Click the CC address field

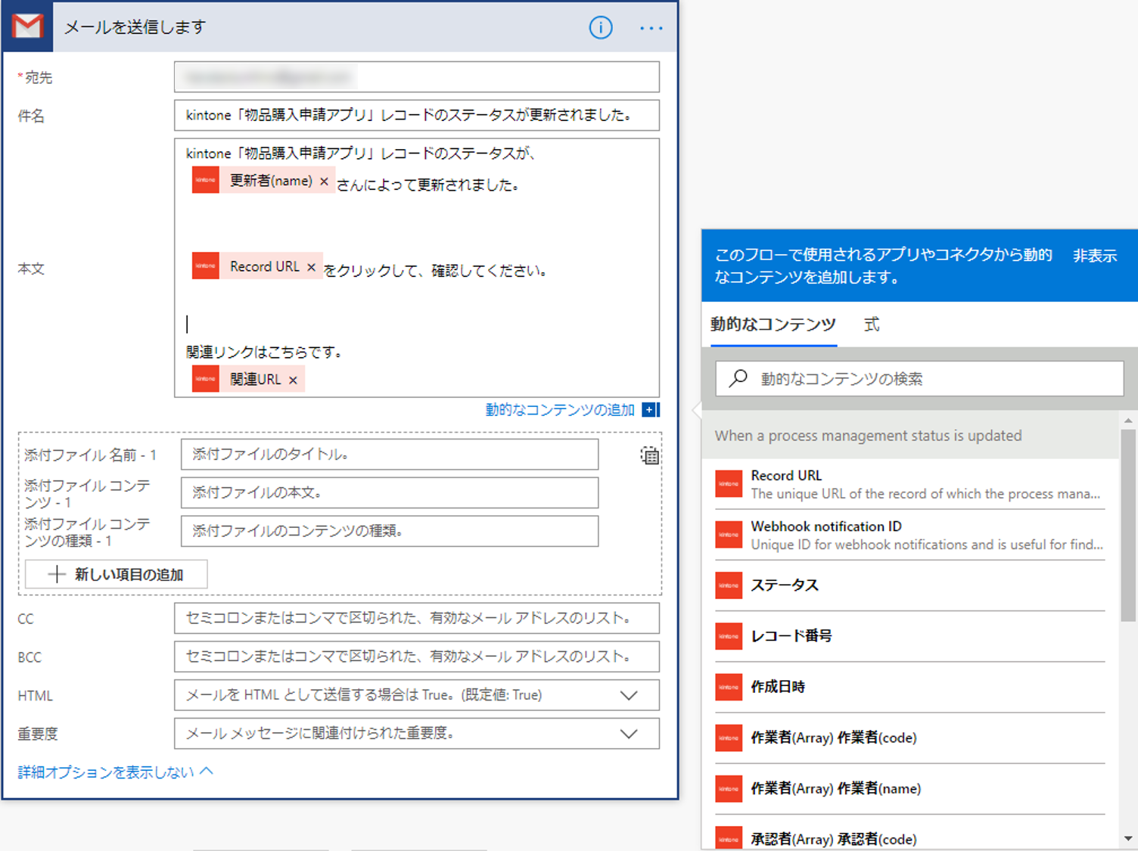pos(416,618)
